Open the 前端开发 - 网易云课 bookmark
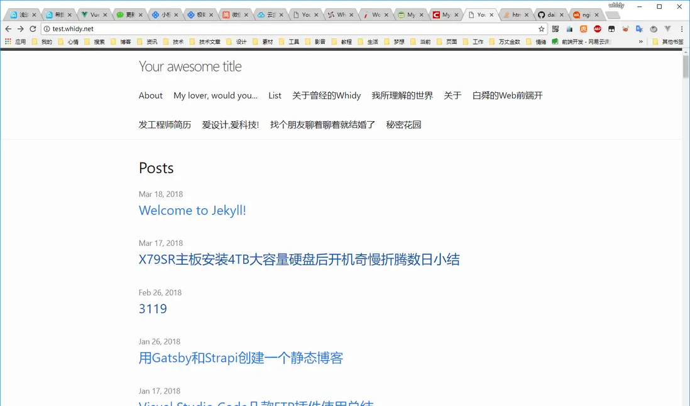 [x=581, y=42]
